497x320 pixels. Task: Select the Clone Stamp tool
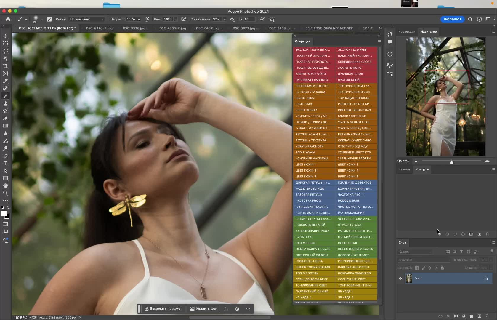coord(5,103)
